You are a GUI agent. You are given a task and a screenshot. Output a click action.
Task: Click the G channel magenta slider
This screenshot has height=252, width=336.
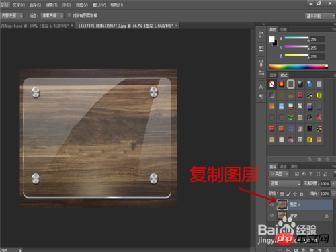(x=296, y=47)
